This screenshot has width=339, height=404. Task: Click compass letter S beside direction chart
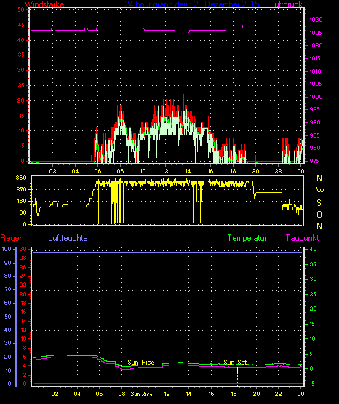[x=319, y=203]
